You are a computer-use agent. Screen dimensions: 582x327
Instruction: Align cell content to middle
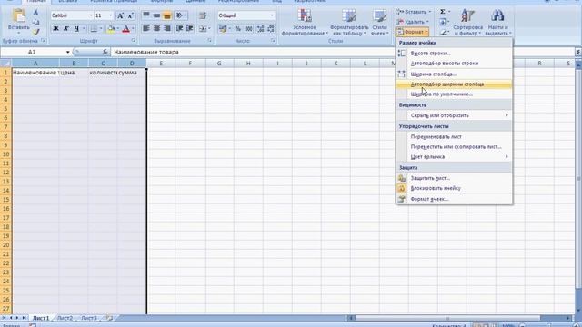coord(156,15)
